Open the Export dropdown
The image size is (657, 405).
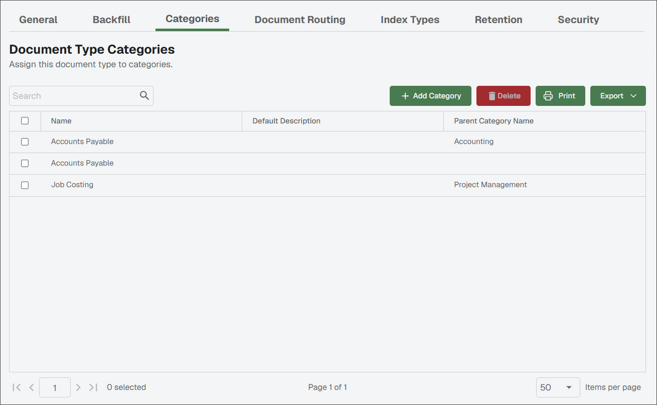coord(618,96)
